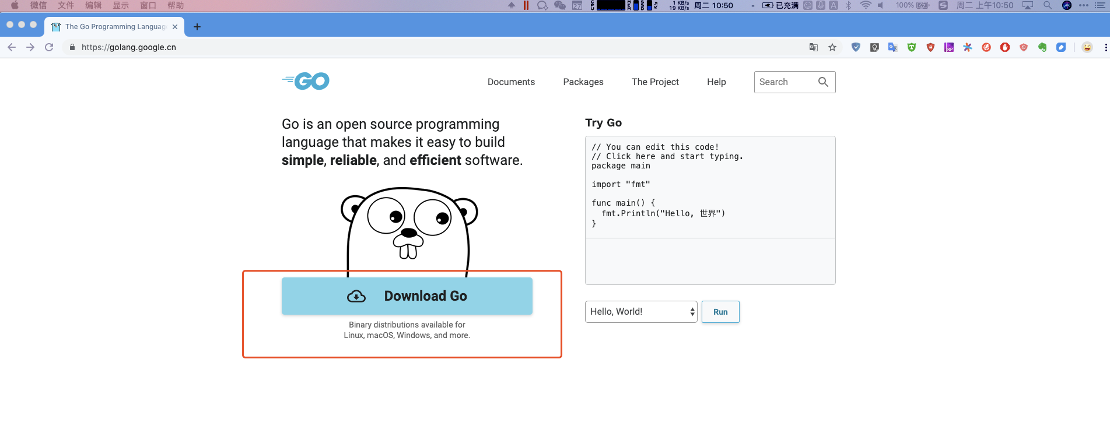Open the 文件 menu

point(66,5)
